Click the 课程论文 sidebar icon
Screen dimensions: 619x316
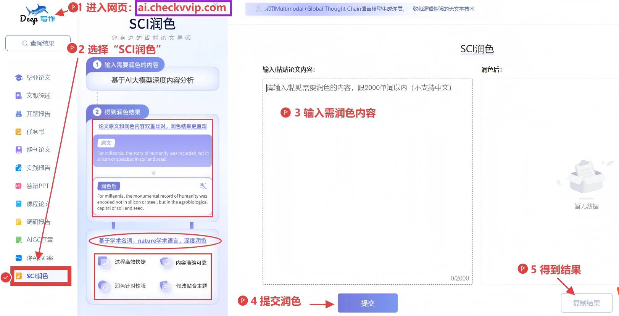(x=19, y=204)
